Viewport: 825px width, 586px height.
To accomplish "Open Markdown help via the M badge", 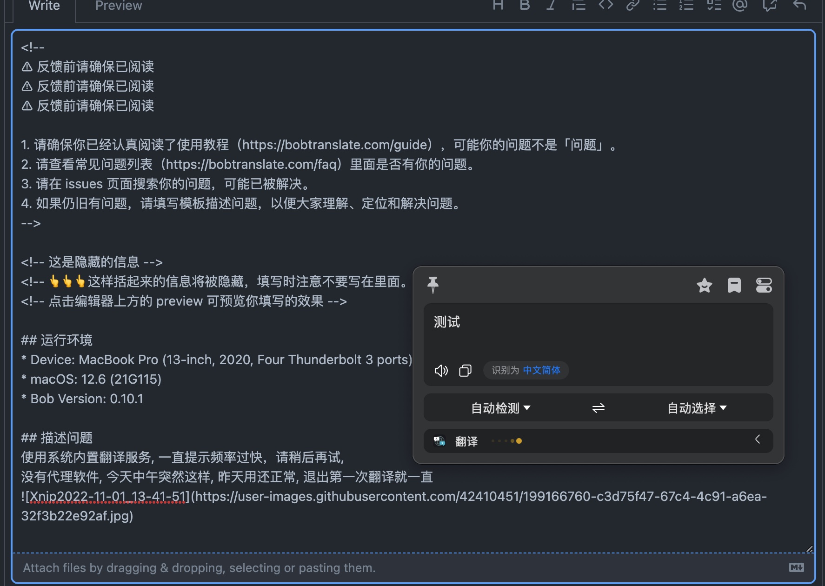I will coord(797,567).
